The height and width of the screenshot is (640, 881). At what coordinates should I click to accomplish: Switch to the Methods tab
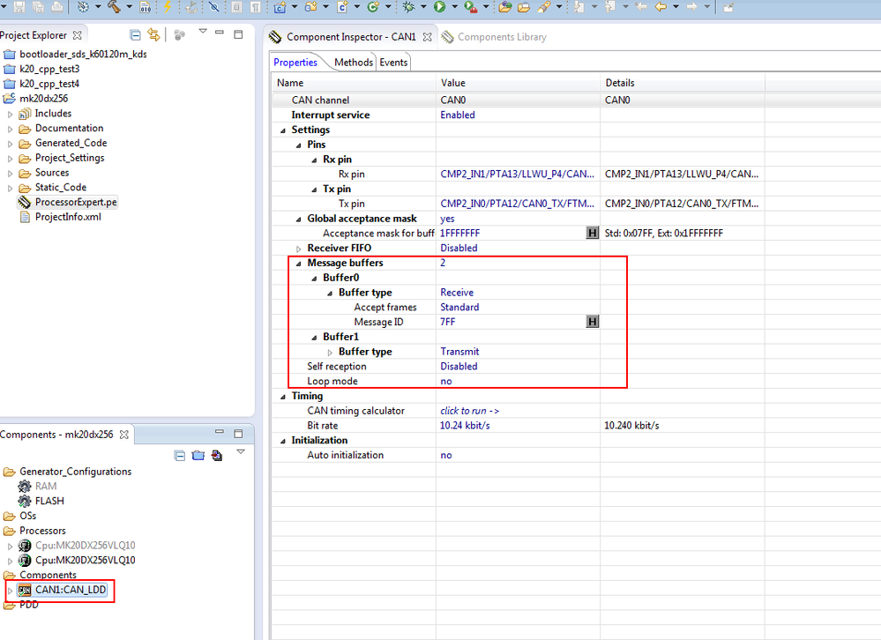pyautogui.click(x=353, y=63)
